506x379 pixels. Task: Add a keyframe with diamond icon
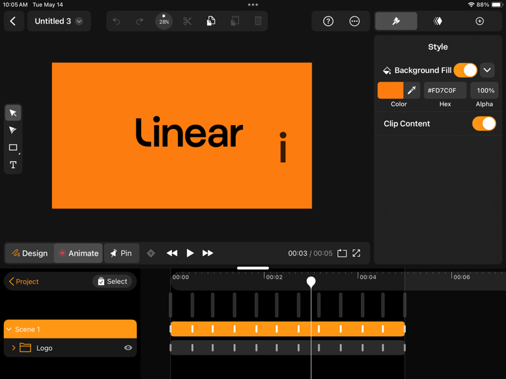coord(151,253)
